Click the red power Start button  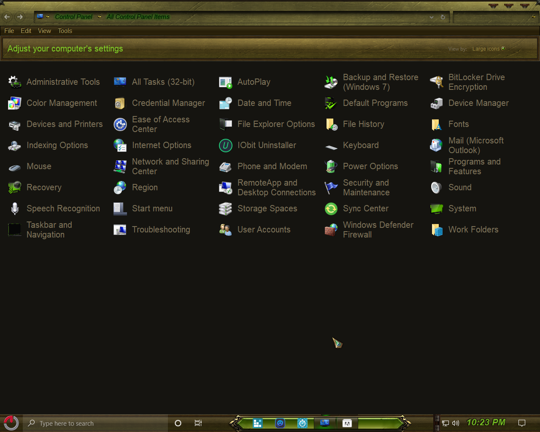pos(11,423)
